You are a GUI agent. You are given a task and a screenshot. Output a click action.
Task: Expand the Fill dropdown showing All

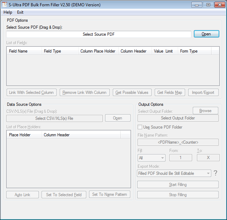pyautogui.click(x=152, y=158)
